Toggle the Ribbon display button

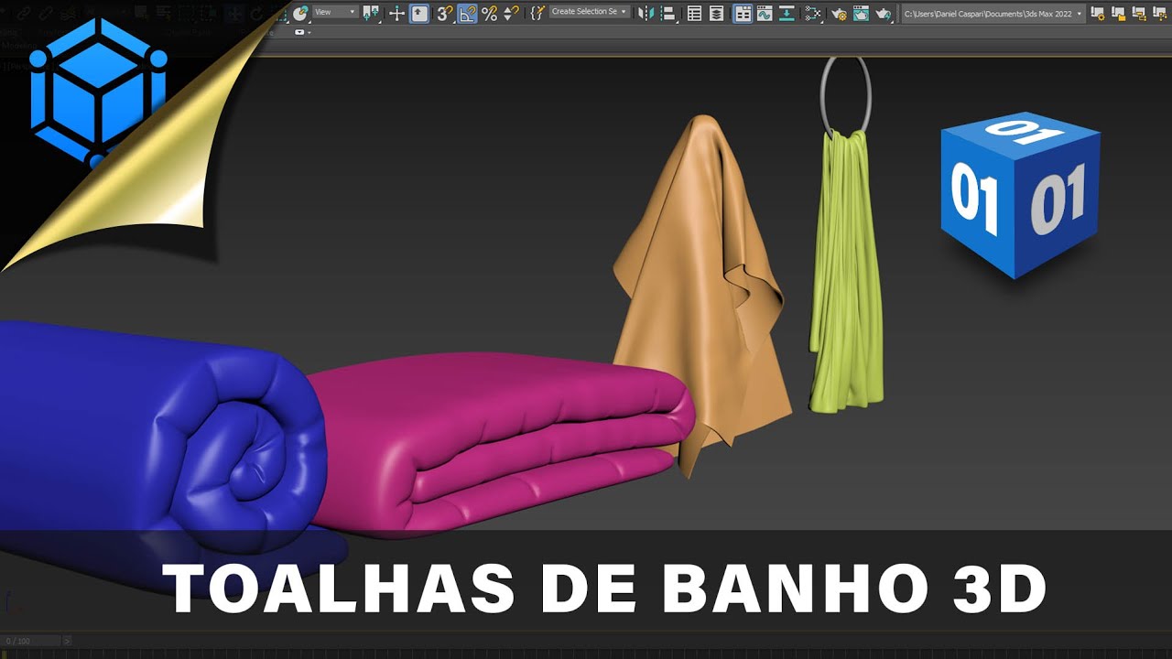click(x=742, y=13)
